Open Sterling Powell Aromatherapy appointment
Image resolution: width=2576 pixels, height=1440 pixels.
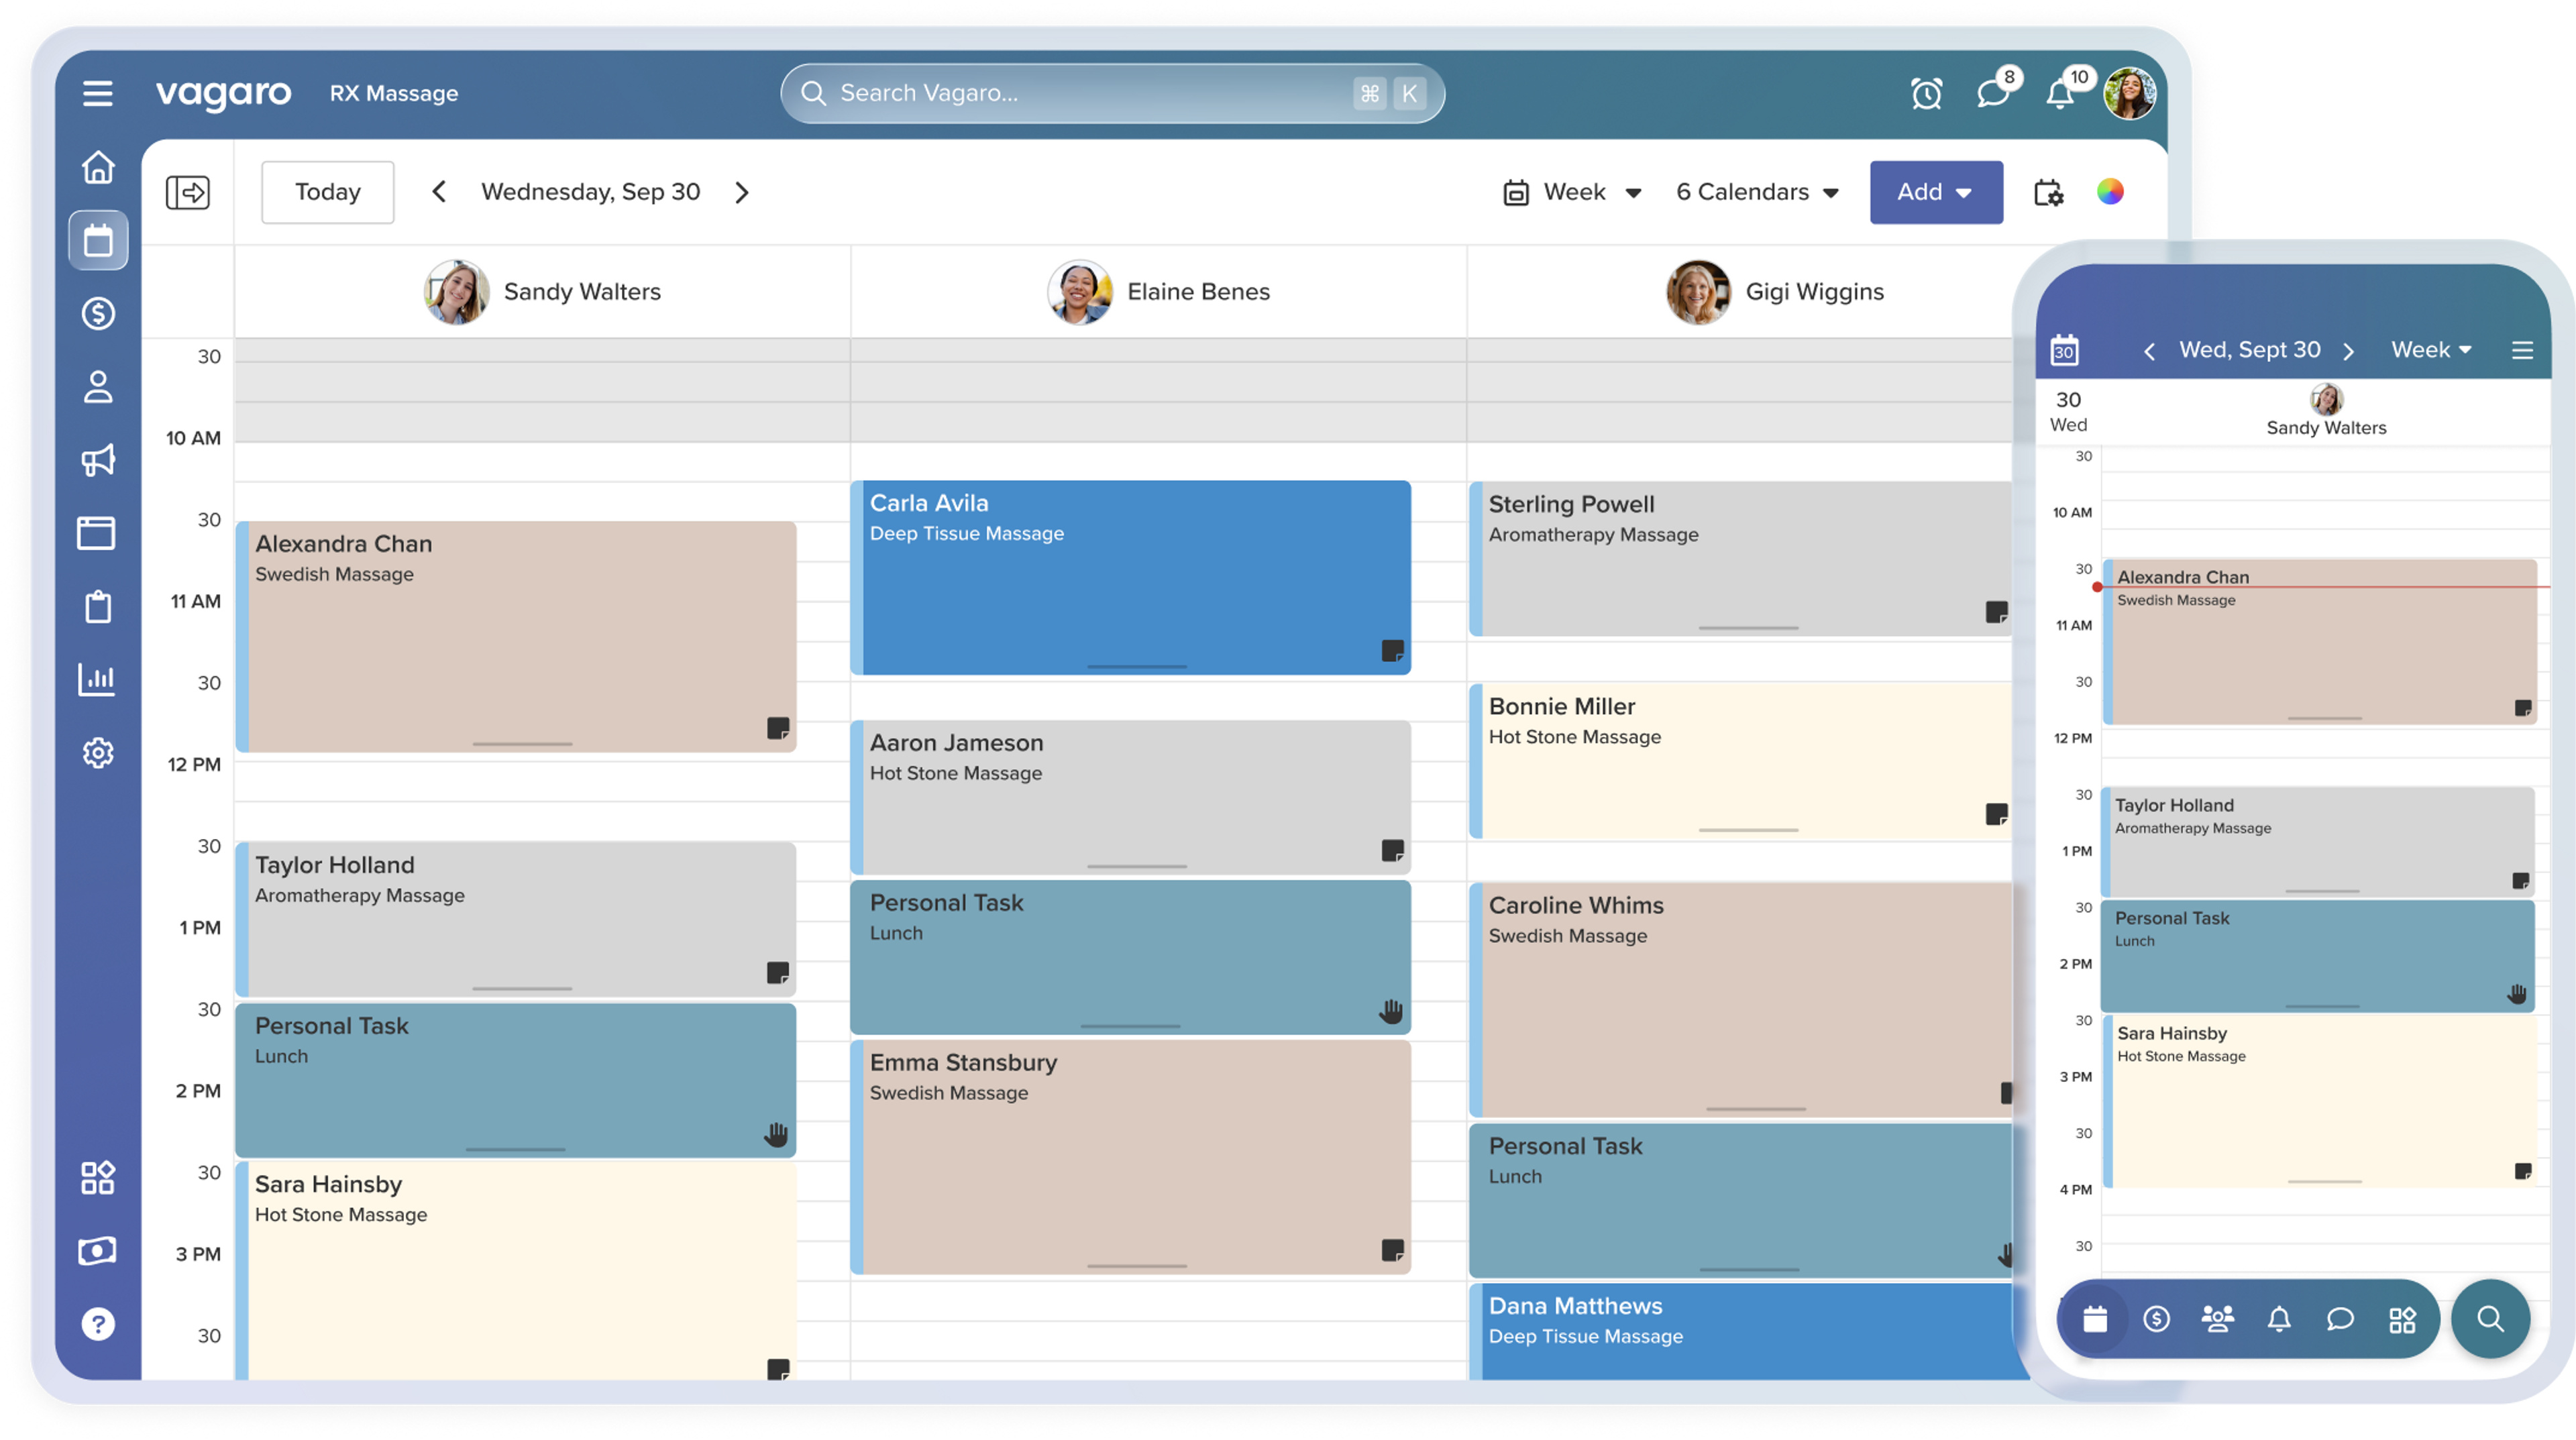click(x=1740, y=558)
